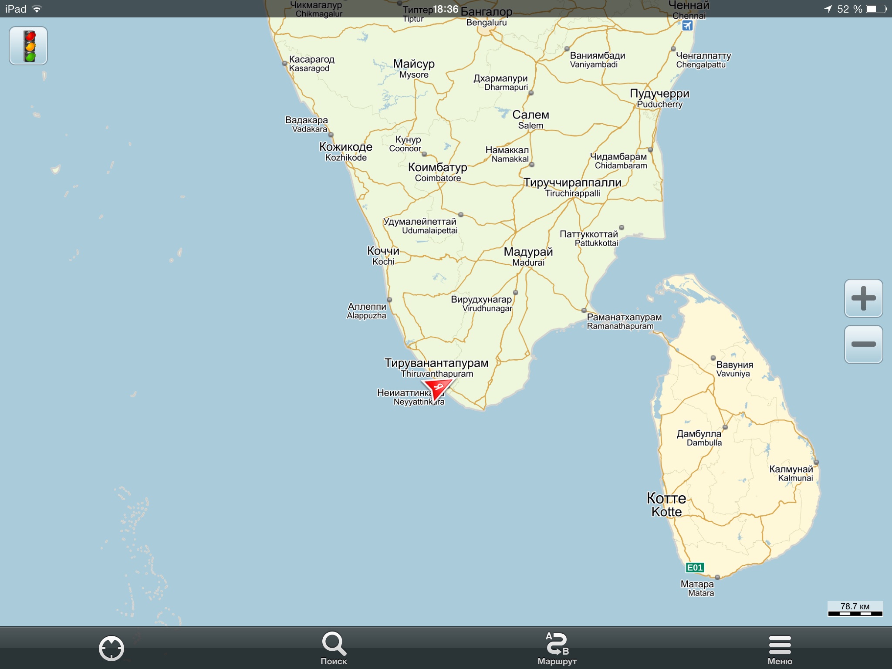
Task: Select the Касарагод Kasaragod label
Action: 311,64
